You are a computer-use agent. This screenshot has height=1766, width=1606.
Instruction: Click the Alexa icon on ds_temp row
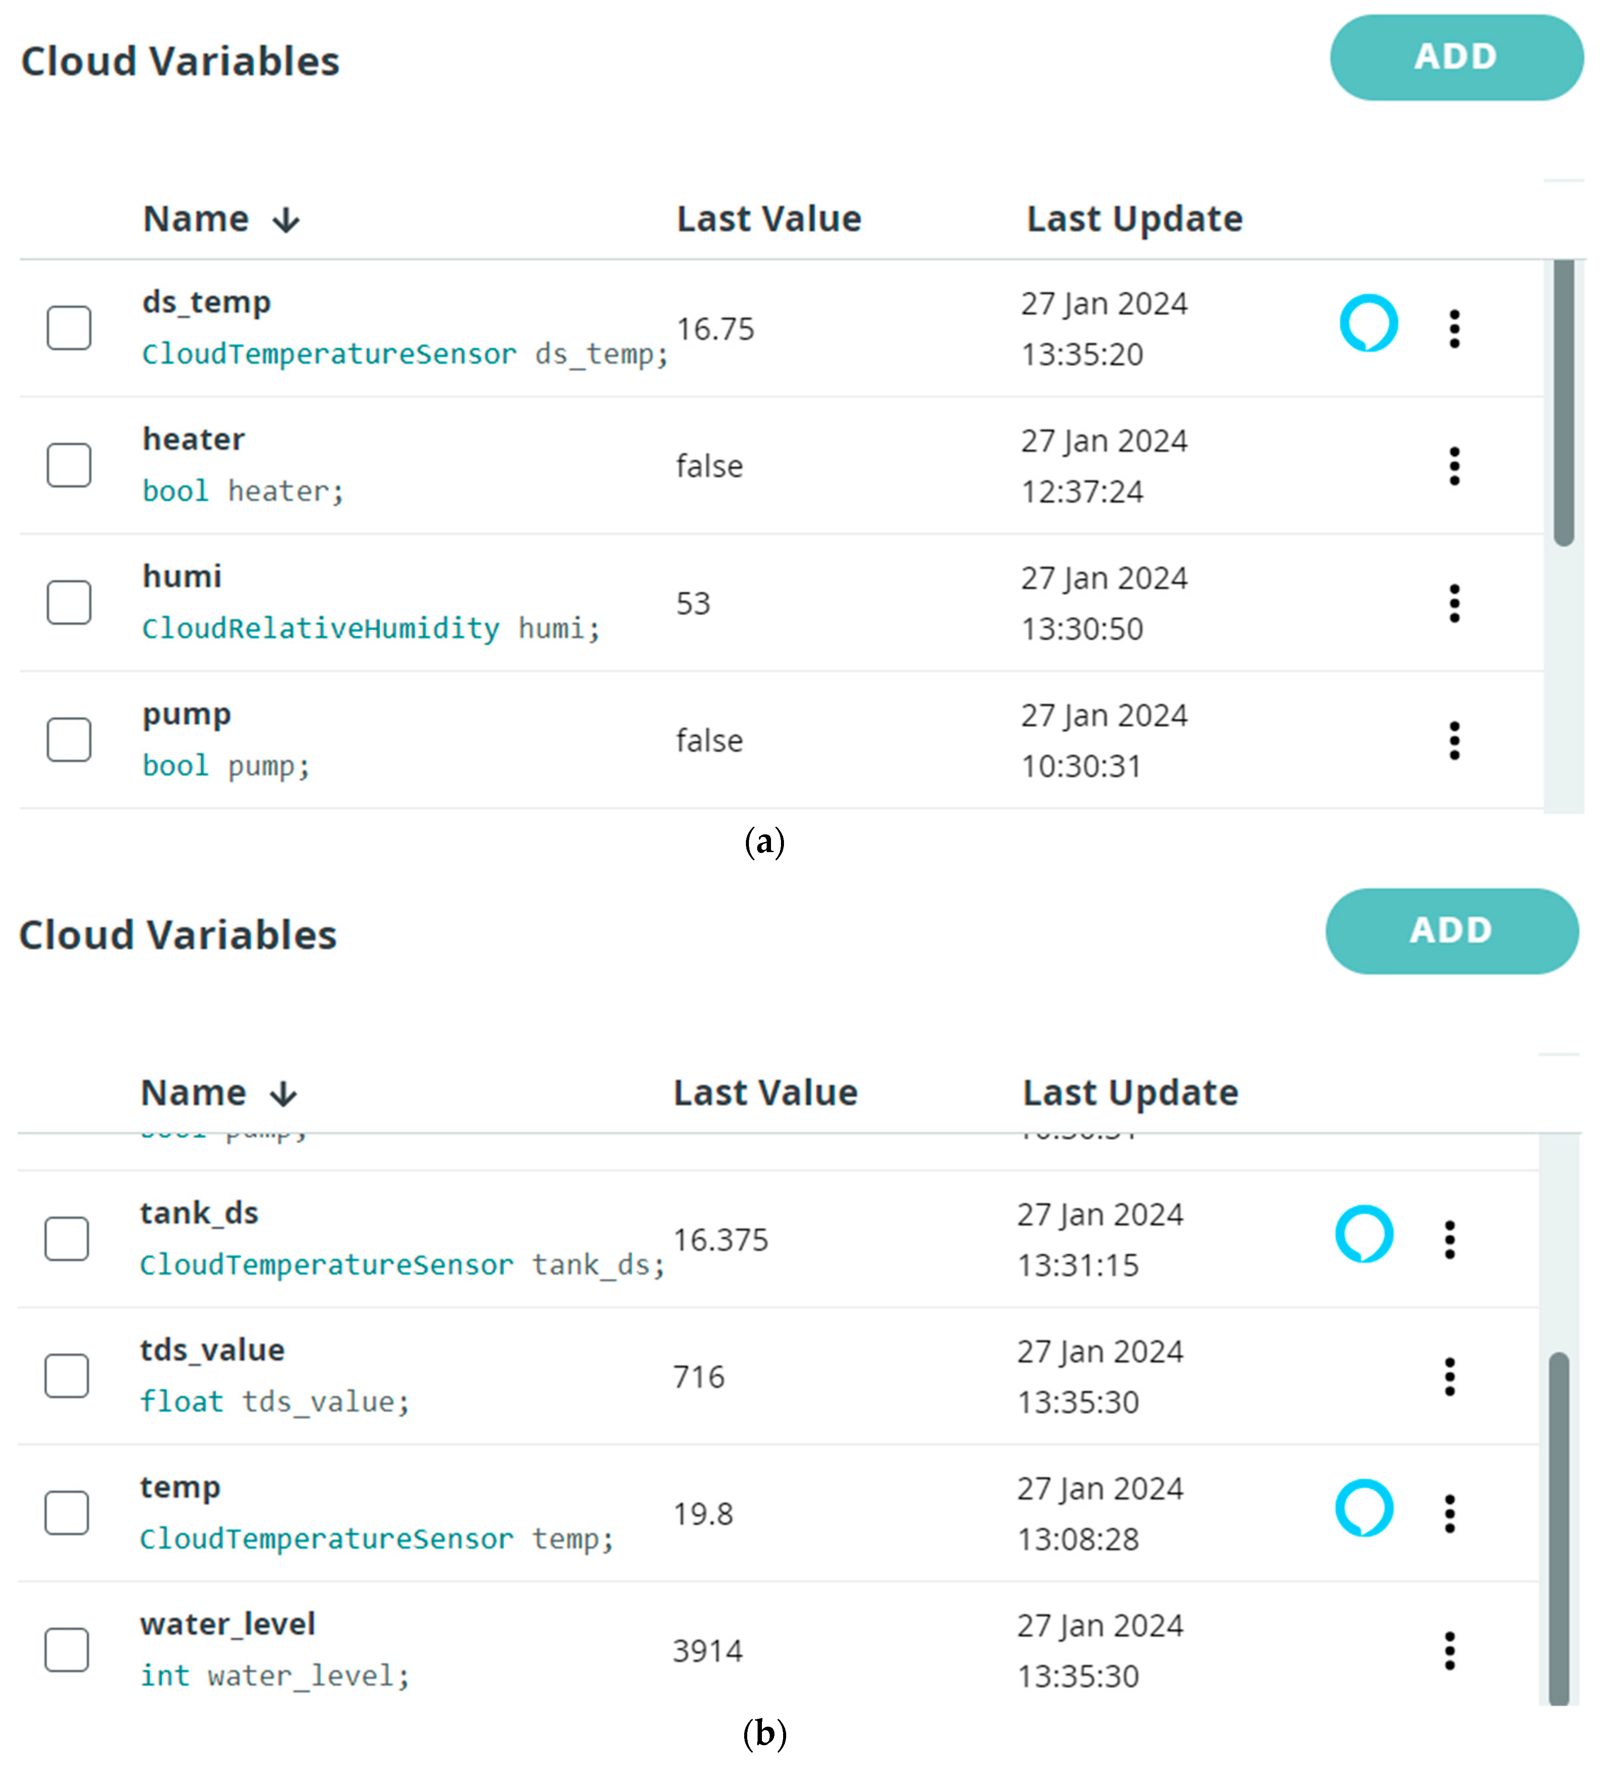click(x=1369, y=323)
